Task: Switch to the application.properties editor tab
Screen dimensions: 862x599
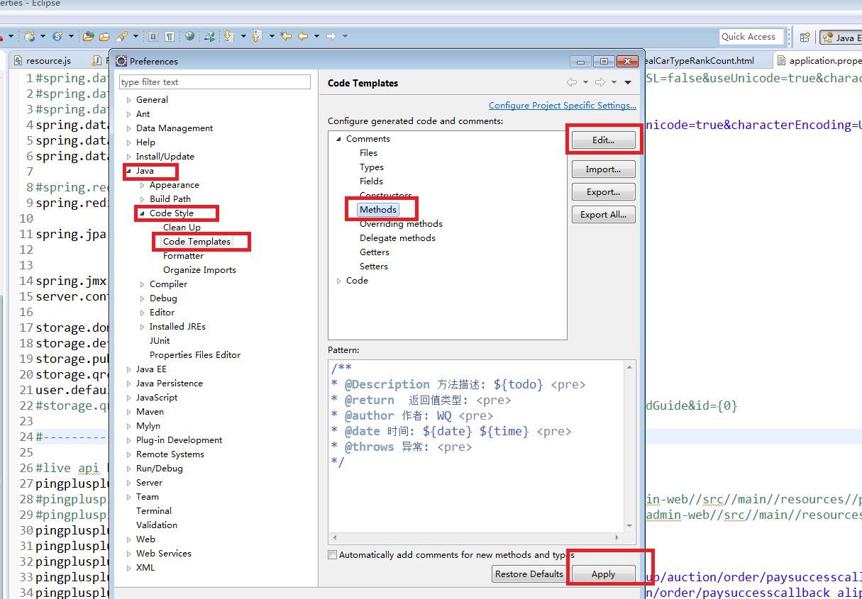Action: point(818,61)
